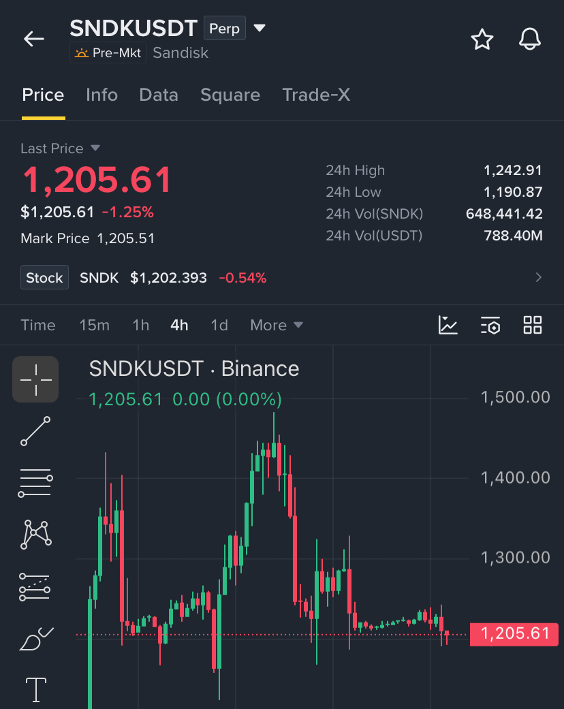
Task: Click the 24h Vol(SNDK) value 648,441.42
Action: pos(504,214)
